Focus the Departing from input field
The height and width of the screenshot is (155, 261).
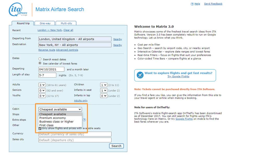75,39
